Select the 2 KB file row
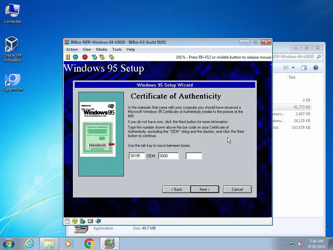 click(x=292, y=100)
